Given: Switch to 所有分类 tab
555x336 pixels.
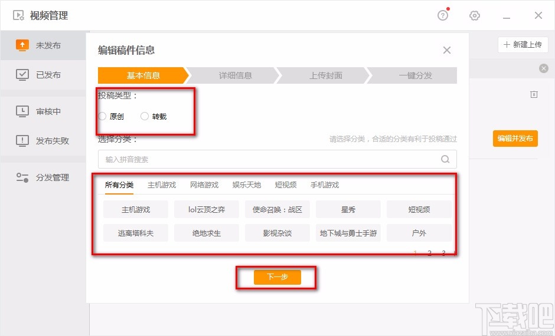Looking at the screenshot, I should 119,185.
